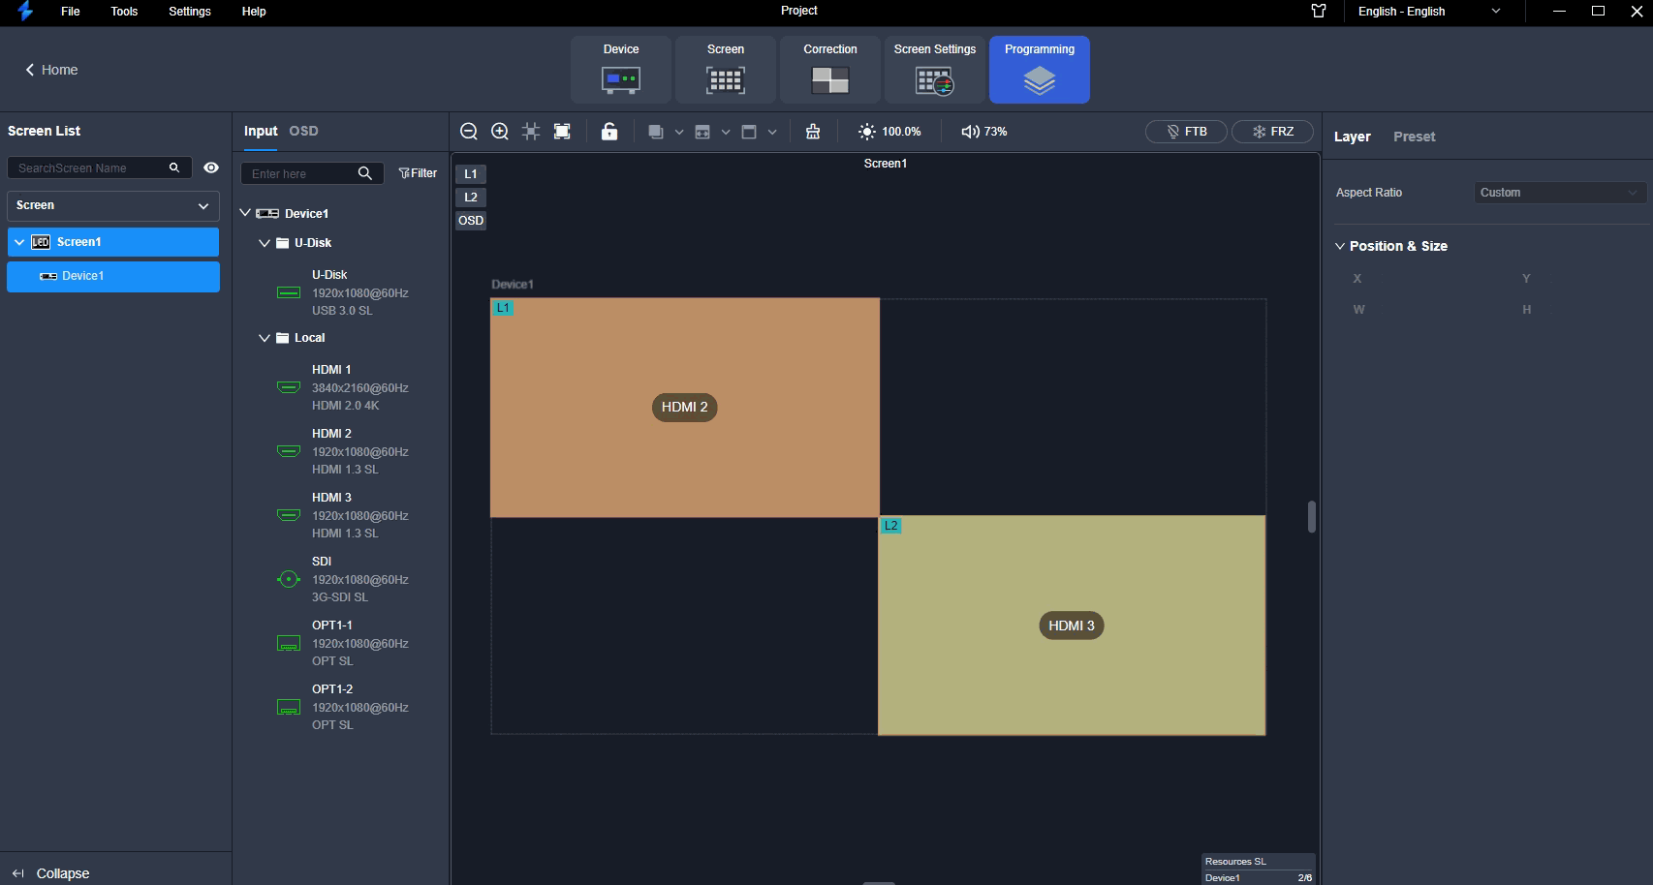Click the clear layers broom icon
The width and height of the screenshot is (1653, 885).
813,132
